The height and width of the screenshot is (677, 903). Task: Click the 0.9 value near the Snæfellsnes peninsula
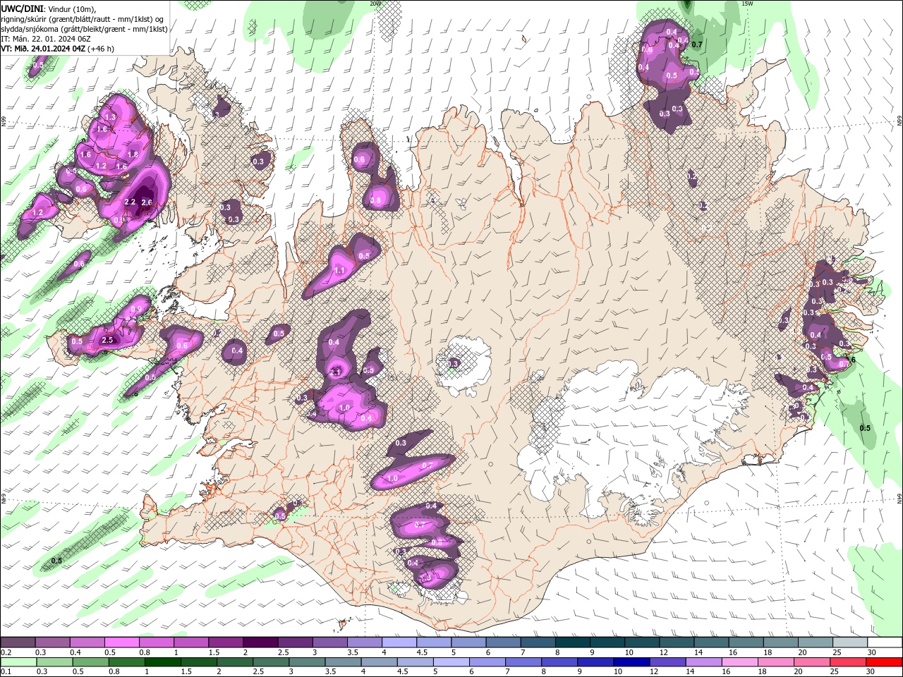135,309
